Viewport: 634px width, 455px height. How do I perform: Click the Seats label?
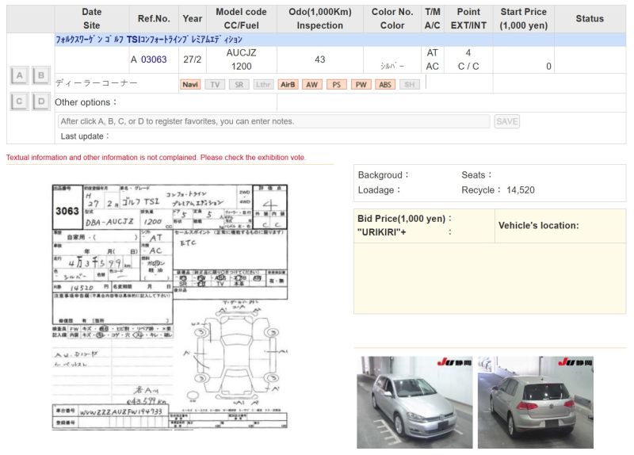point(476,175)
